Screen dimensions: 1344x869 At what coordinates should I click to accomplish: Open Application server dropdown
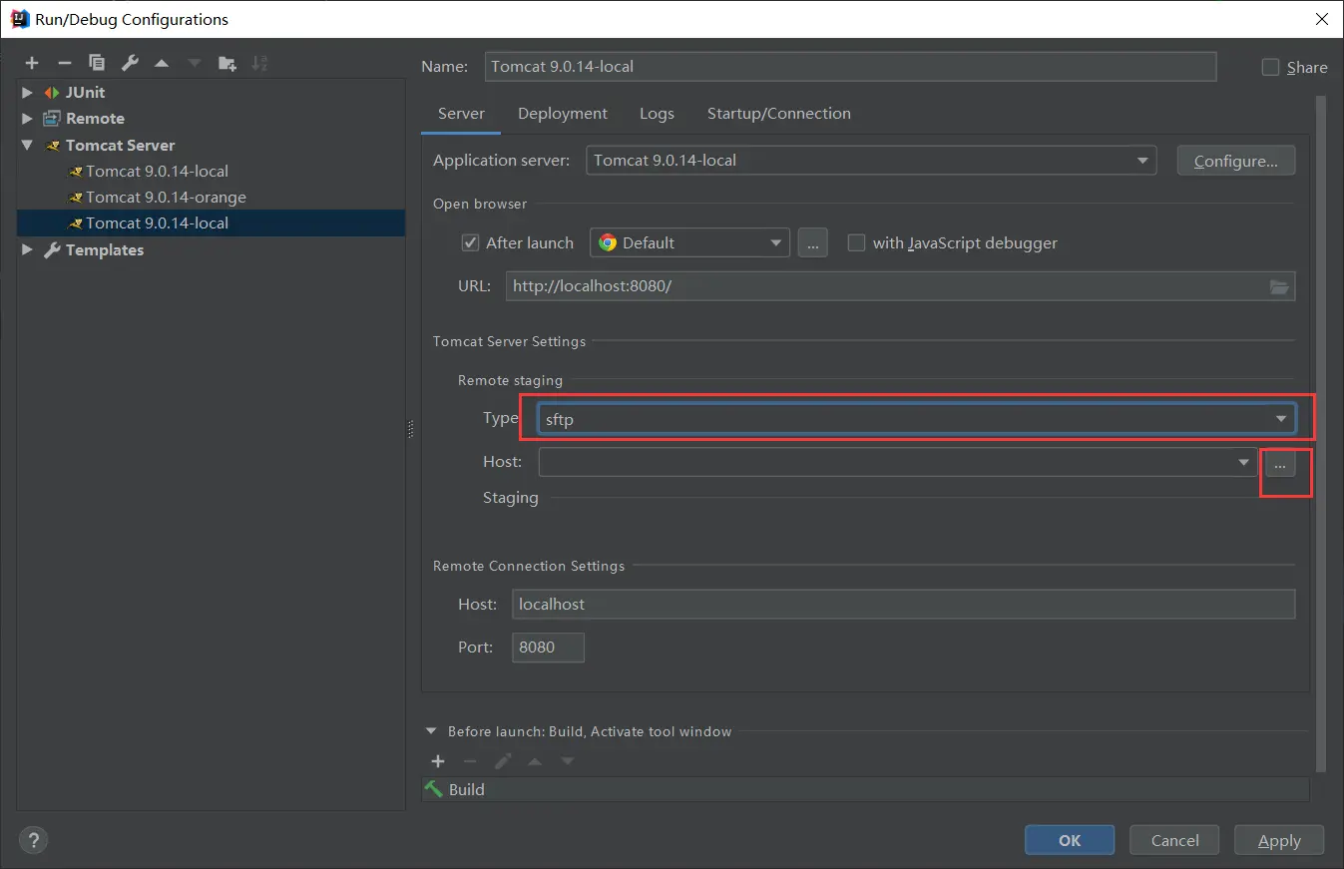tap(871, 160)
